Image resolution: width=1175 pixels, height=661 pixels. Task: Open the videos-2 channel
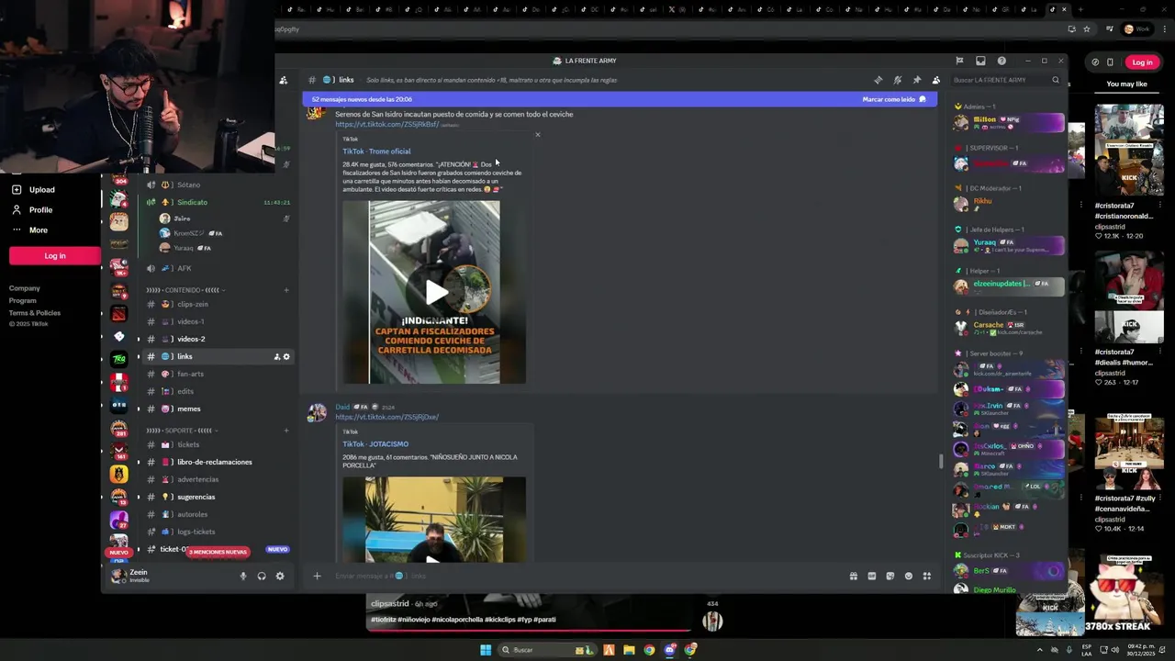click(x=218, y=339)
